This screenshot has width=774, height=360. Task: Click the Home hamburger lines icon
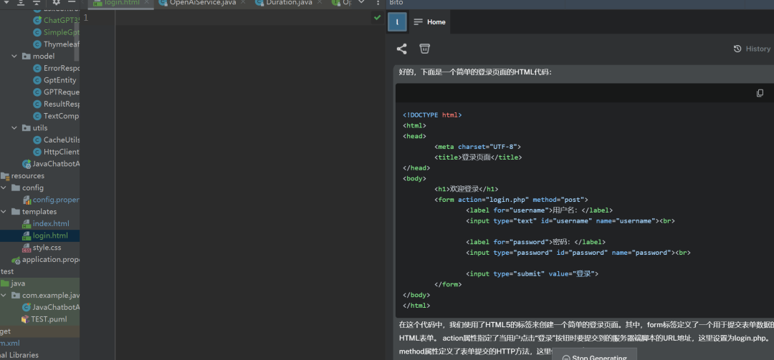[418, 22]
